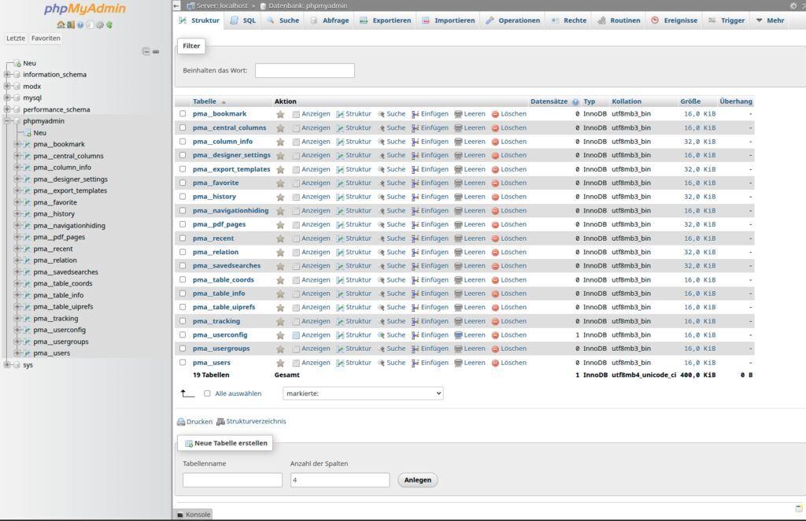
Task: Click the Leeren icon for pma__history
Action: [457, 196]
